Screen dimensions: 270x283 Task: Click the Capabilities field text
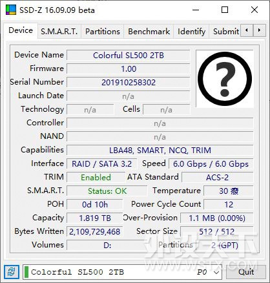[160, 150]
